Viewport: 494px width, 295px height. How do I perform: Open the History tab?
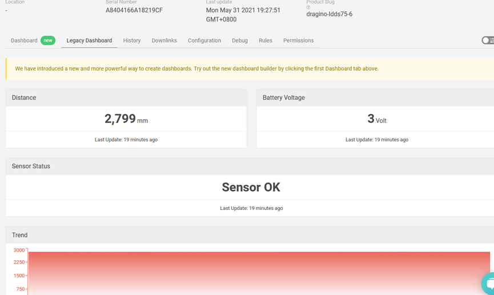132,41
